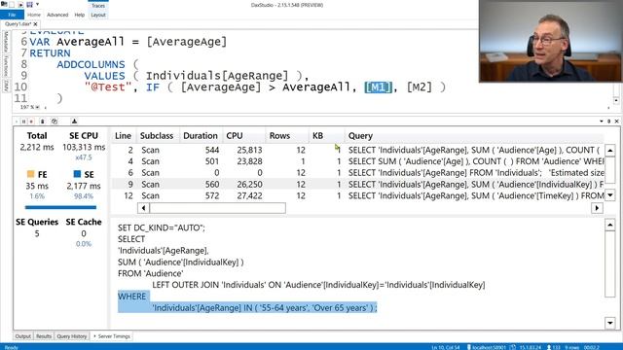Open the DMV side panel
Viewport: 623px width, 350px height.
6,86
